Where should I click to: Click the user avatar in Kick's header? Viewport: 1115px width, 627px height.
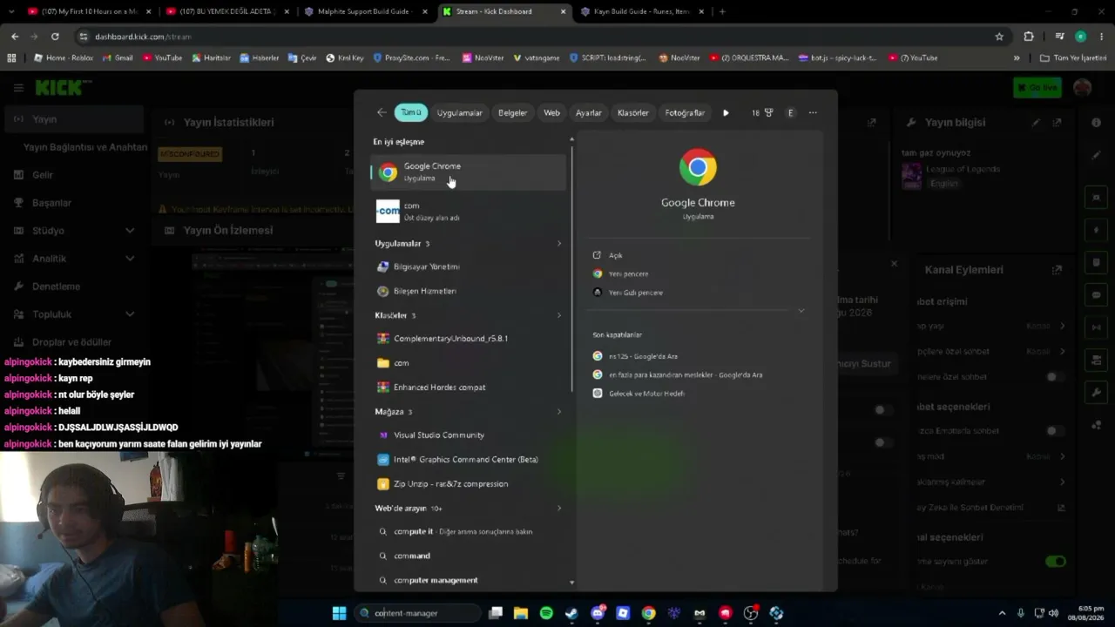point(1083,87)
